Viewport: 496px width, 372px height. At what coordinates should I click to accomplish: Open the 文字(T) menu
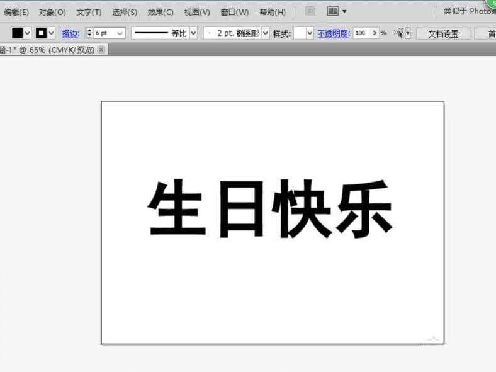pos(89,13)
